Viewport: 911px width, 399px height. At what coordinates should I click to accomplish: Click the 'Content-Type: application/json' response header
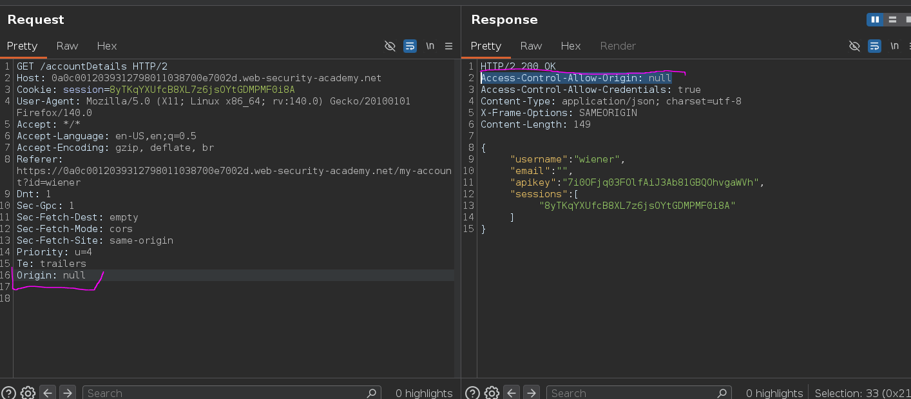[611, 101]
